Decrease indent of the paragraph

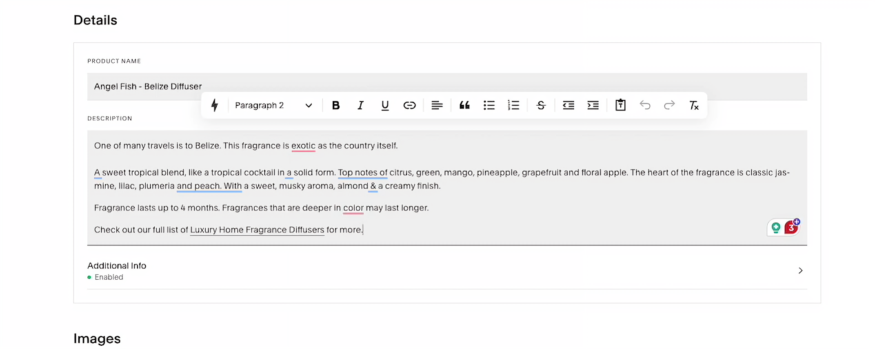click(x=569, y=105)
